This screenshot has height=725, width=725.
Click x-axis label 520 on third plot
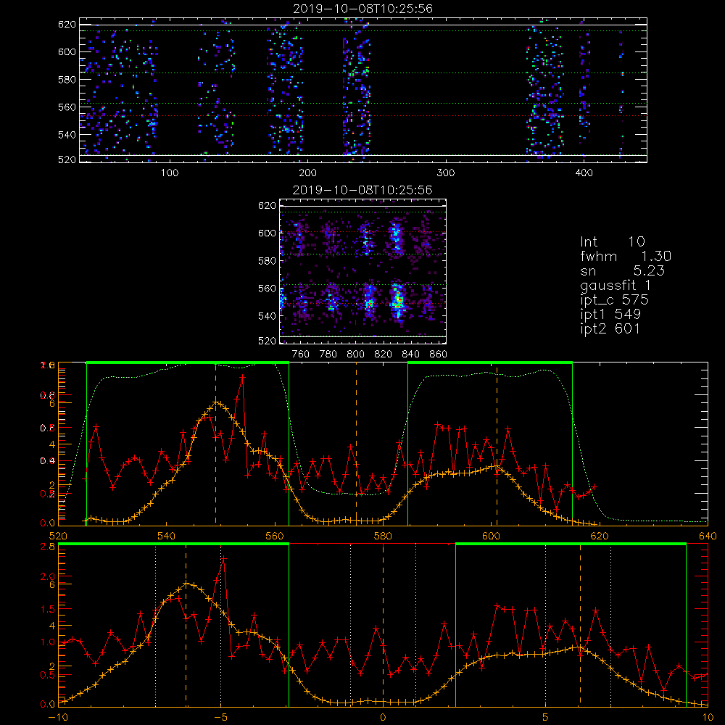pyautogui.click(x=58, y=536)
